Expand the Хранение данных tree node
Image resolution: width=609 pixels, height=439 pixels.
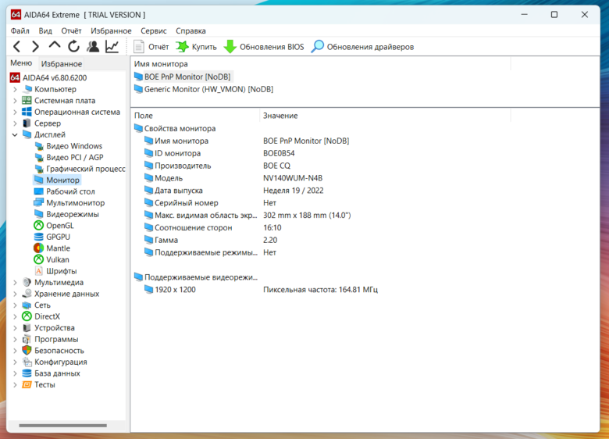pos(15,294)
